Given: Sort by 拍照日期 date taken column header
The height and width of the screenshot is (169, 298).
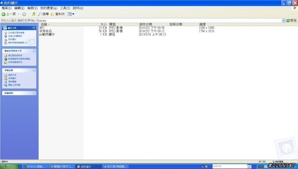Looking at the screenshot, I should click(183, 25).
